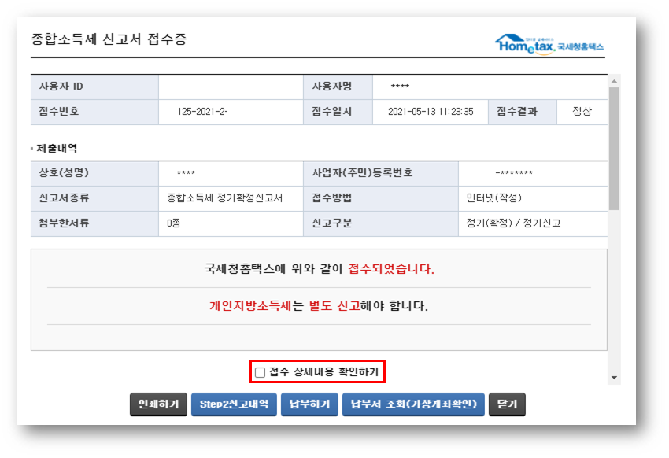Click 종합소득세 정기확정신고서 value
669x458 pixels.
(x=225, y=198)
